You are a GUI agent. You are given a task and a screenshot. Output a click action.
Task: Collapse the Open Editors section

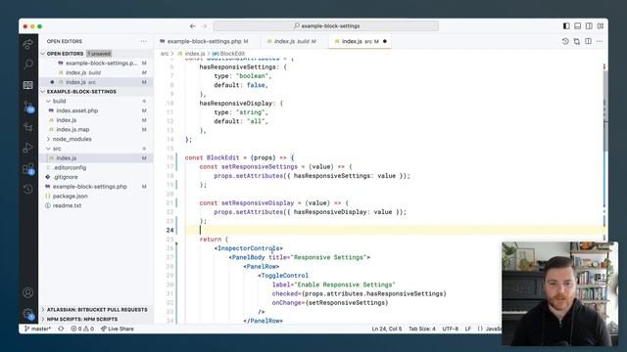(43, 54)
